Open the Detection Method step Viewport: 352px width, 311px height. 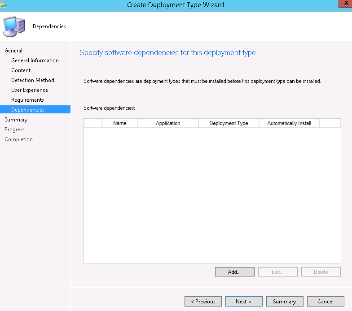[33, 80]
